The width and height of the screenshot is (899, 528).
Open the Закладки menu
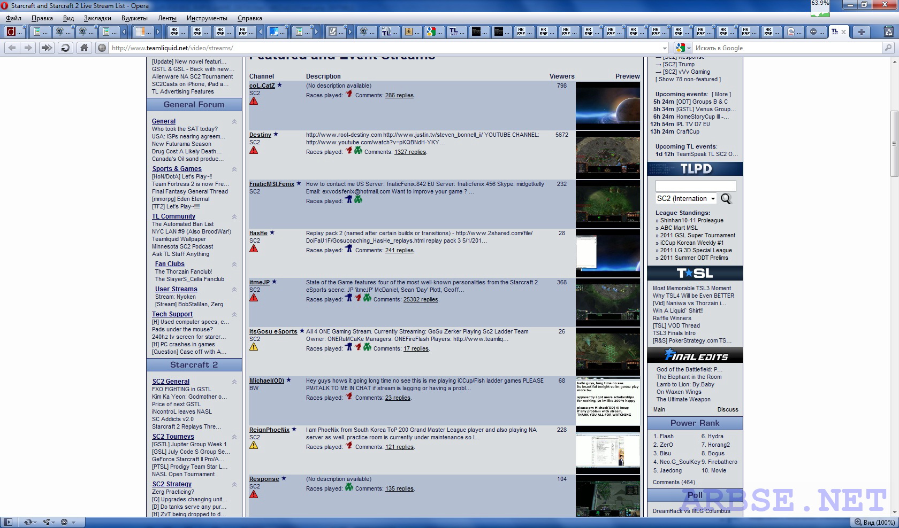[x=97, y=18]
